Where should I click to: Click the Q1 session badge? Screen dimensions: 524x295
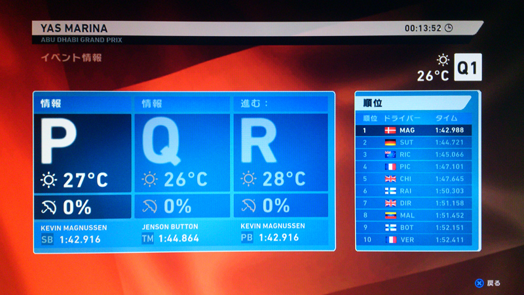468,68
